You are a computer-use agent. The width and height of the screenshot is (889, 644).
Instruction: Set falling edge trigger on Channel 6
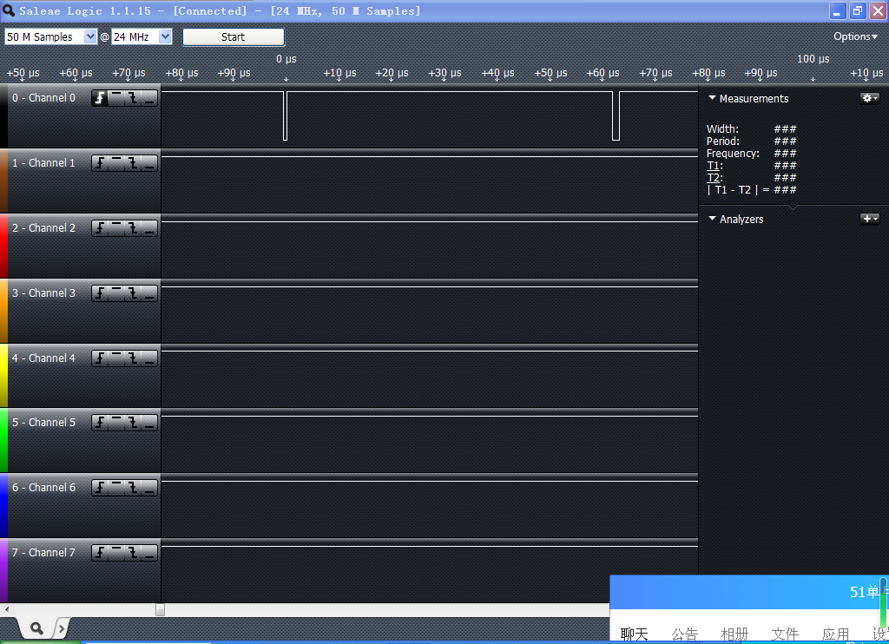[x=133, y=488]
